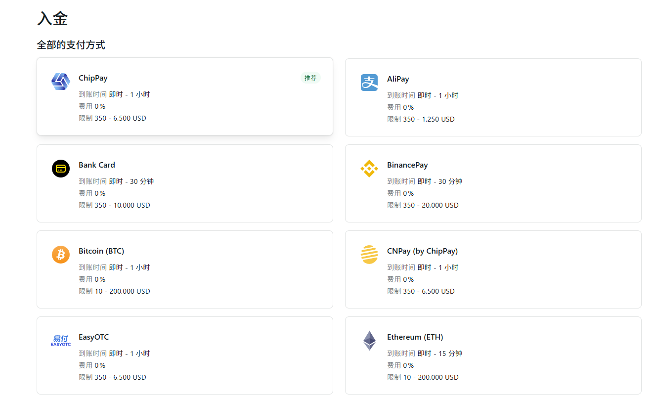
Task: Click the CNPay striped circle icon
Action: [369, 255]
